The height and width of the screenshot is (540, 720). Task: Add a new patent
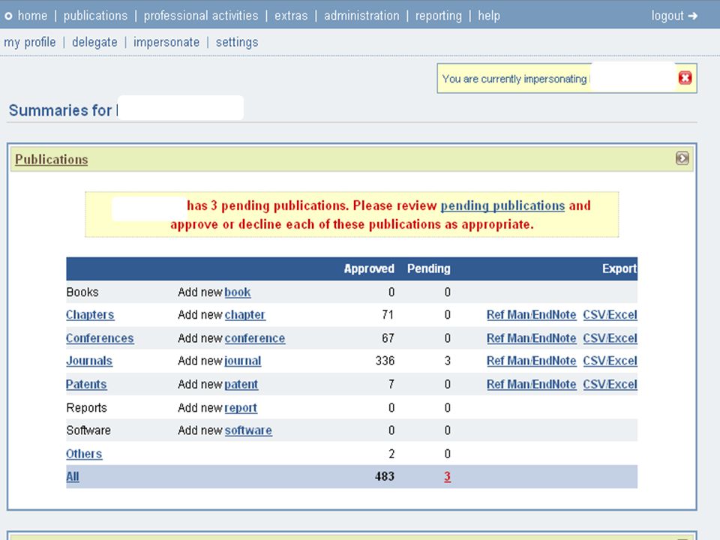click(x=241, y=384)
